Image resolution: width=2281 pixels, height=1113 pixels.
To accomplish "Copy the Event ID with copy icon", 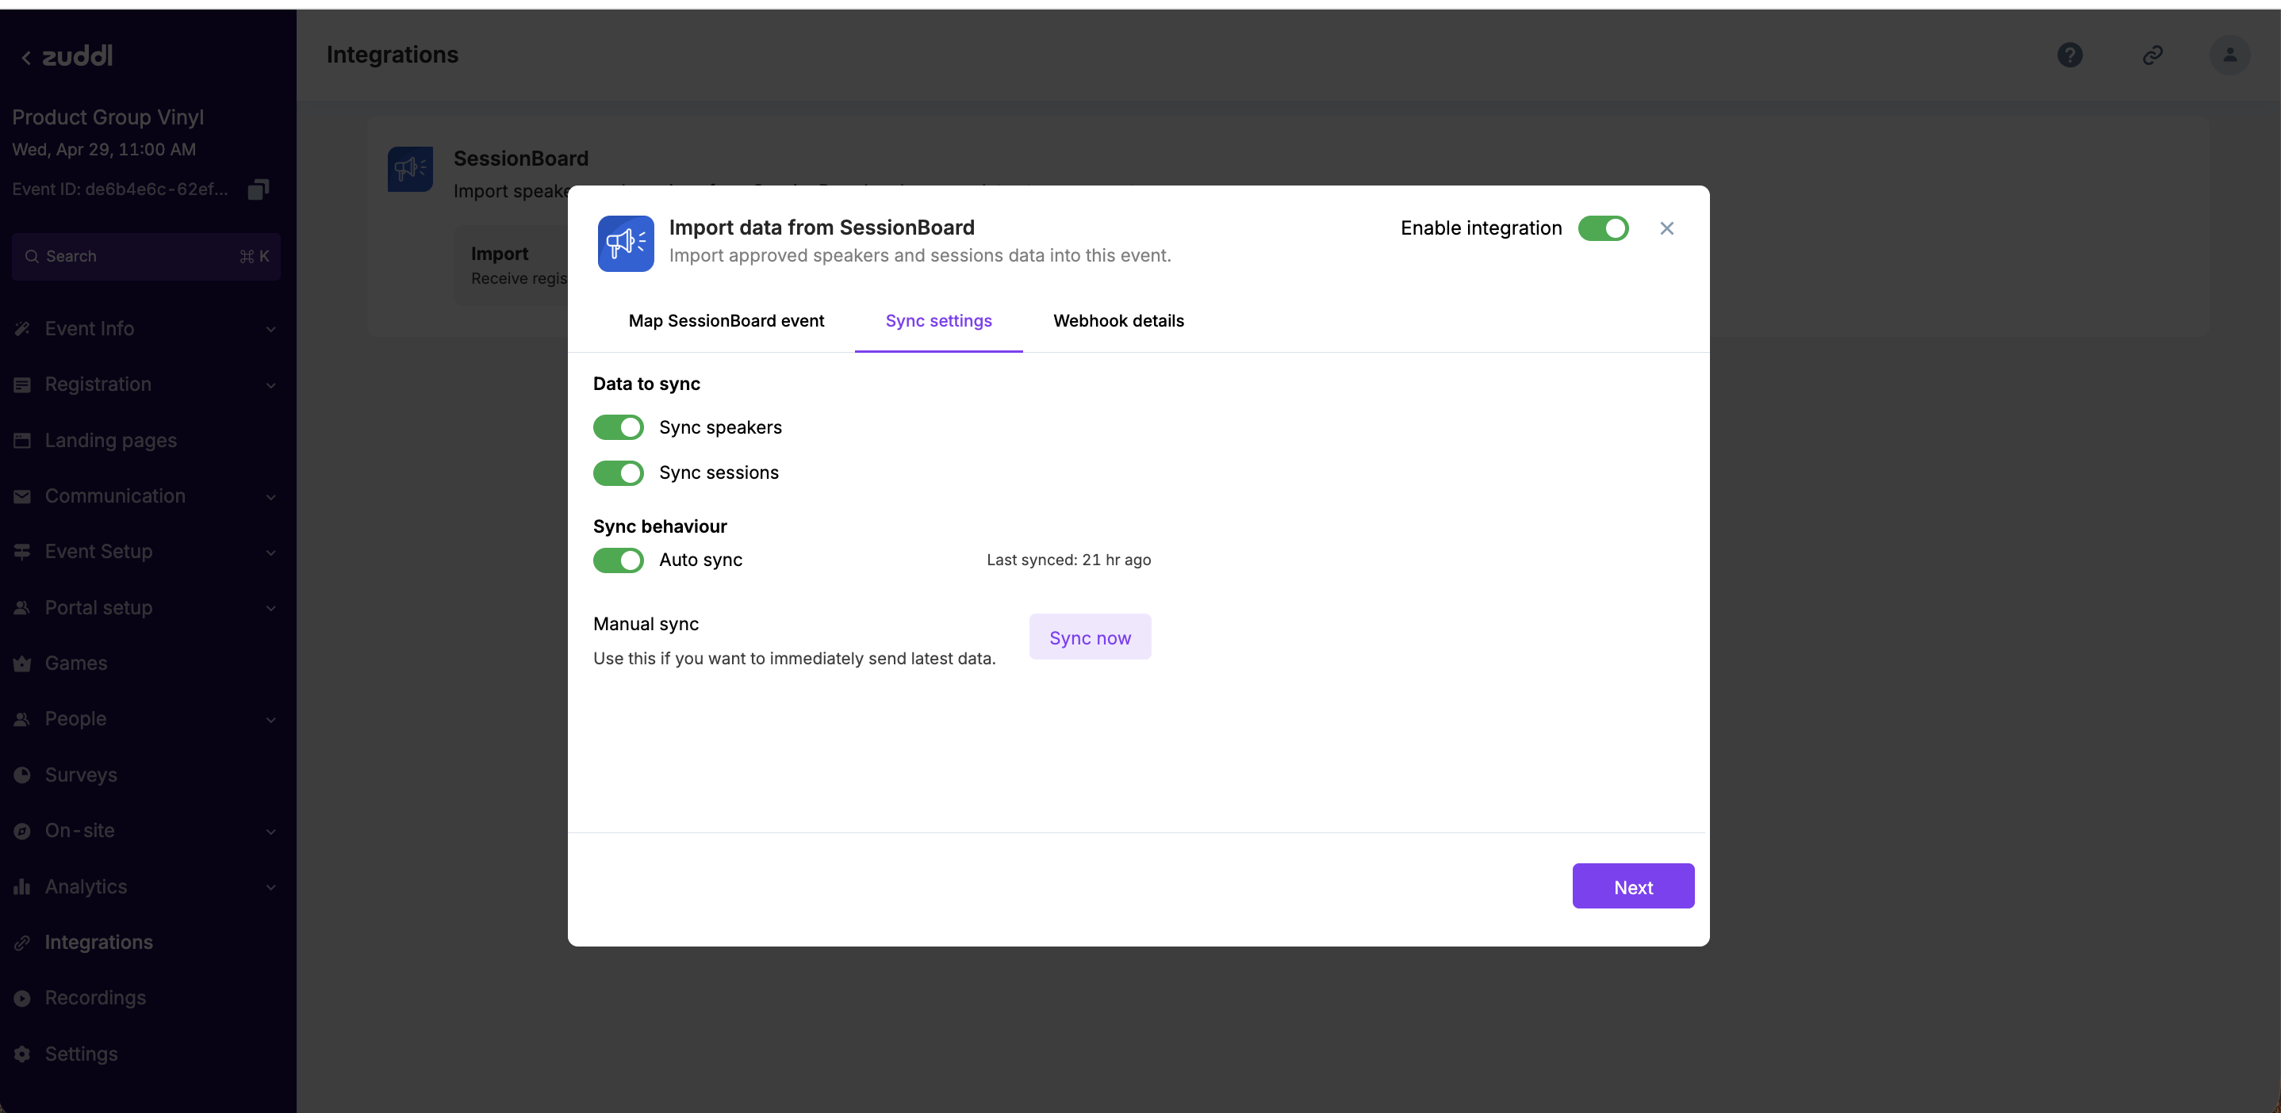I will point(259,189).
